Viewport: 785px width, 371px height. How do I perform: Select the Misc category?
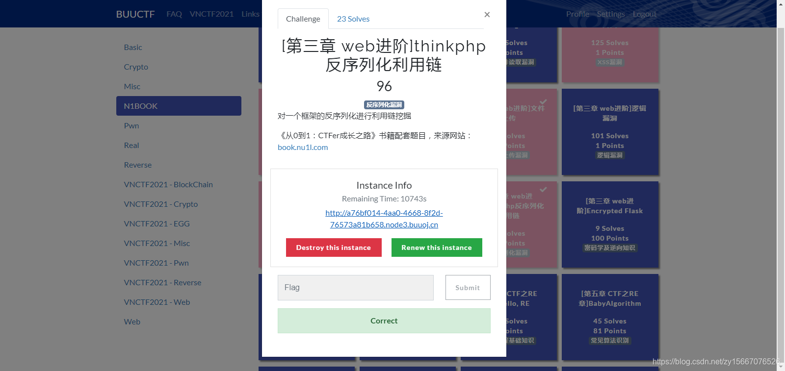(179, 86)
